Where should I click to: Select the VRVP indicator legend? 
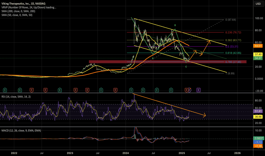[x=29, y=7]
